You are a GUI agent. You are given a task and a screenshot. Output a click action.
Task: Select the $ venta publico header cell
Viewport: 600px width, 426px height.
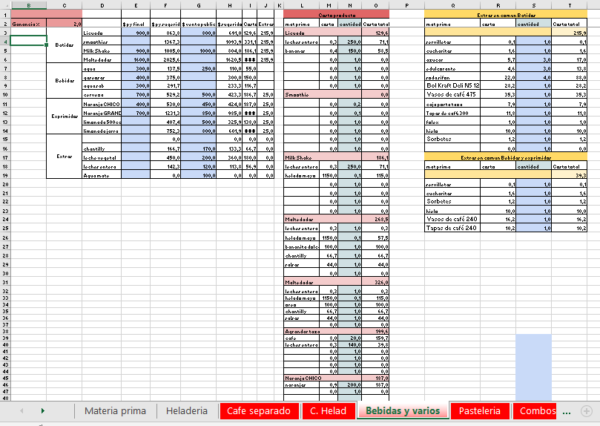tap(199, 24)
